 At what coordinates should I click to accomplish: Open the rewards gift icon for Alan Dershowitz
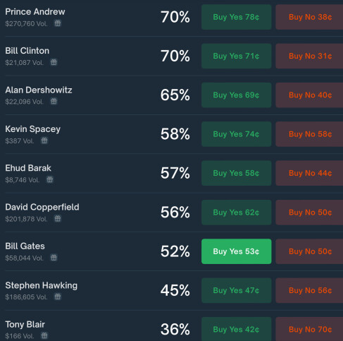pyautogui.click(x=54, y=102)
